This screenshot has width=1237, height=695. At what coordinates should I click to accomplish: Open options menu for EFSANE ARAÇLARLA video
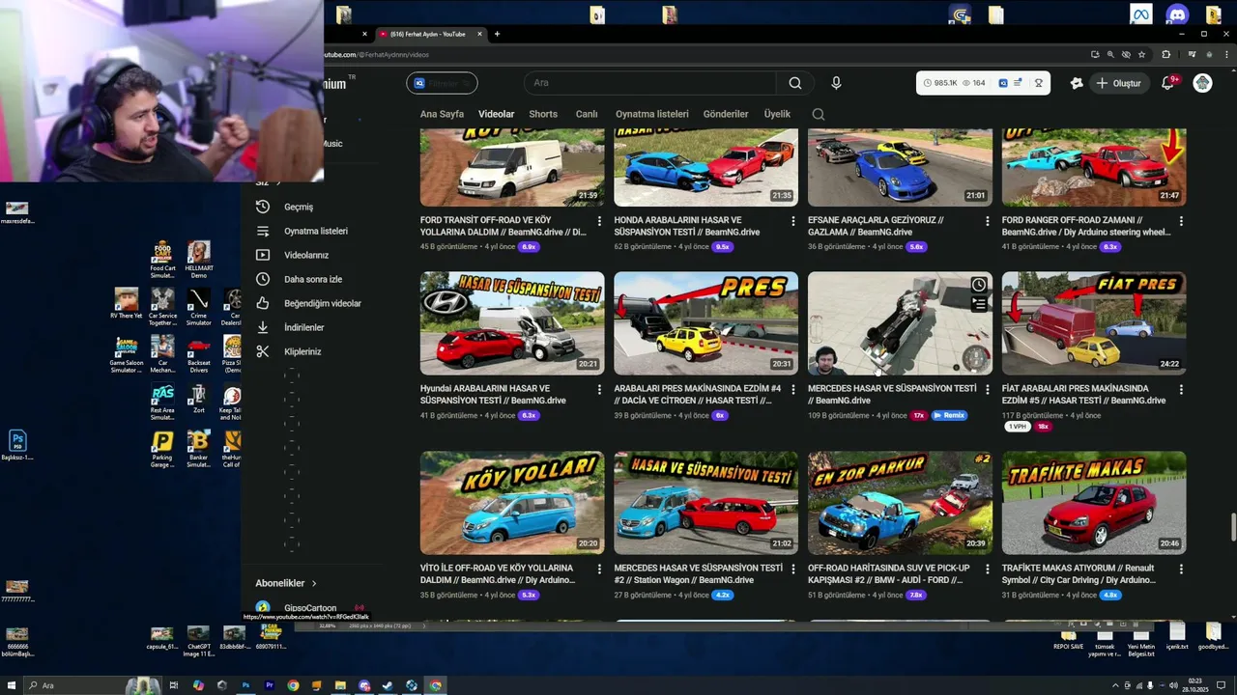(x=987, y=221)
